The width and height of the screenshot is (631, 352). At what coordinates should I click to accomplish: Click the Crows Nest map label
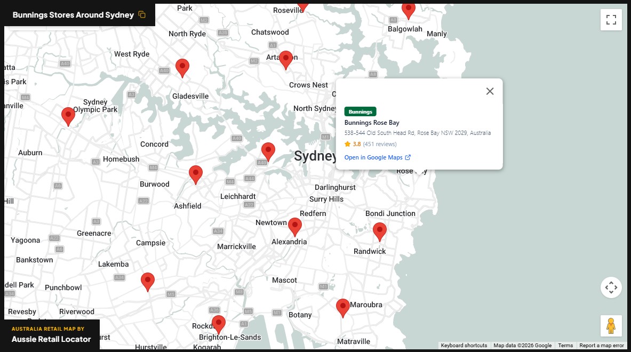pyautogui.click(x=308, y=85)
